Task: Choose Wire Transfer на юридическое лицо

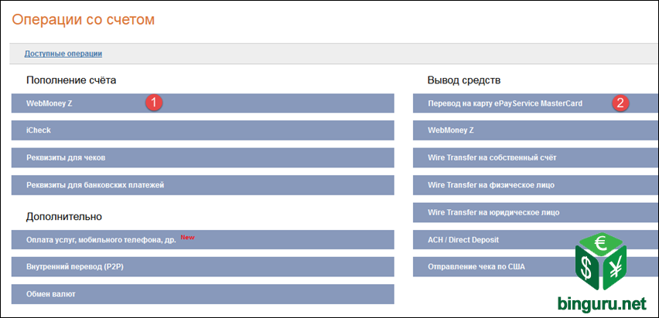Action: (536, 212)
